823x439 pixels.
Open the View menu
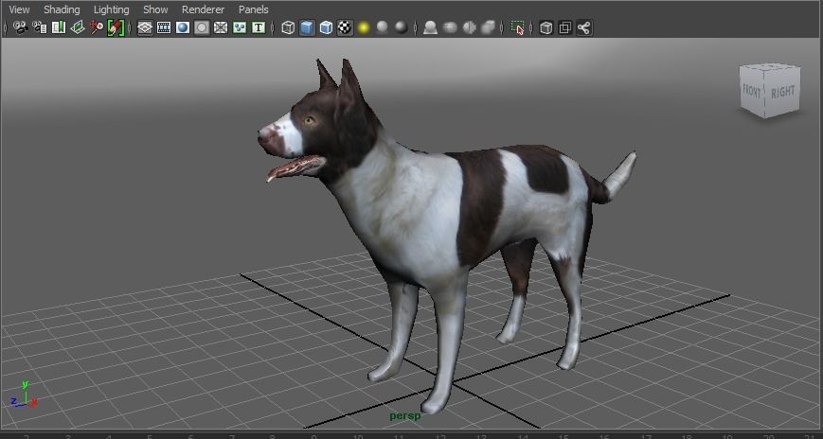[x=20, y=9]
